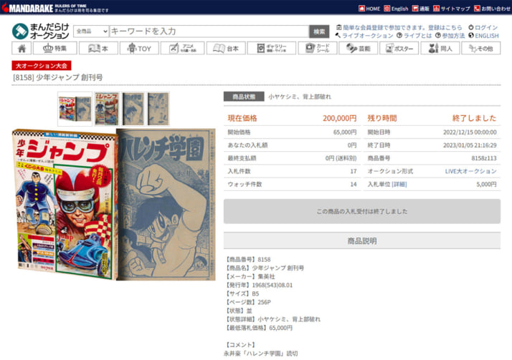Open the 本 books category tab
Screen dimensions: 512x360
[98, 48]
